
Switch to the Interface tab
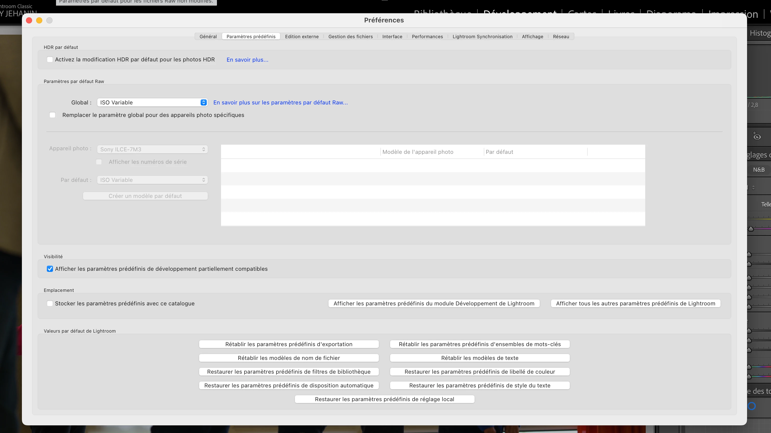point(392,36)
